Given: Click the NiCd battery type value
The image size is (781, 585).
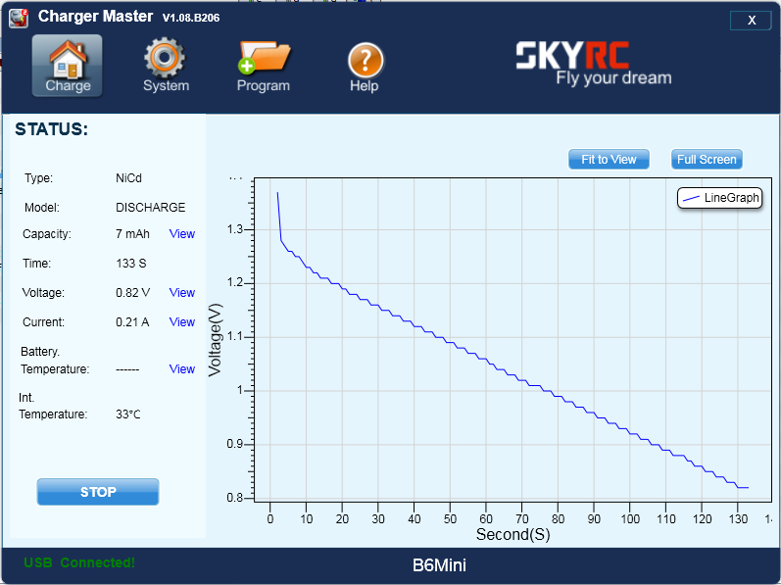Looking at the screenshot, I should point(128,178).
